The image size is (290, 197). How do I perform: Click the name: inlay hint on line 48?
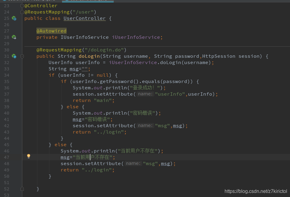(133, 164)
